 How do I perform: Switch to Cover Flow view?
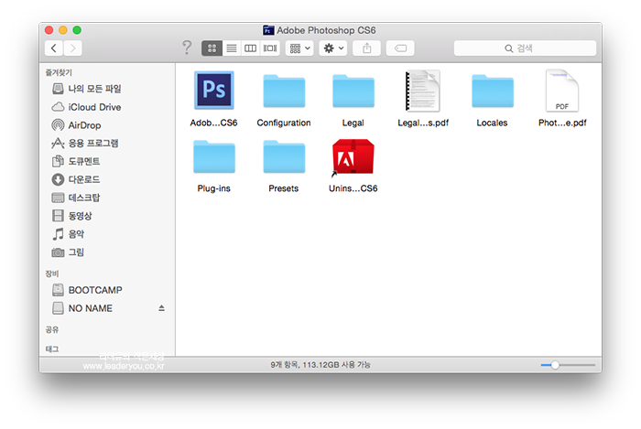[x=270, y=48]
